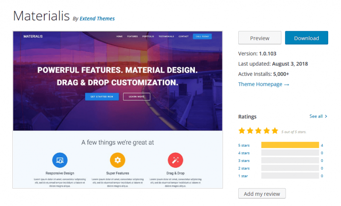Click the Ratings section heading
This screenshot has width=341, height=206.
point(247,117)
